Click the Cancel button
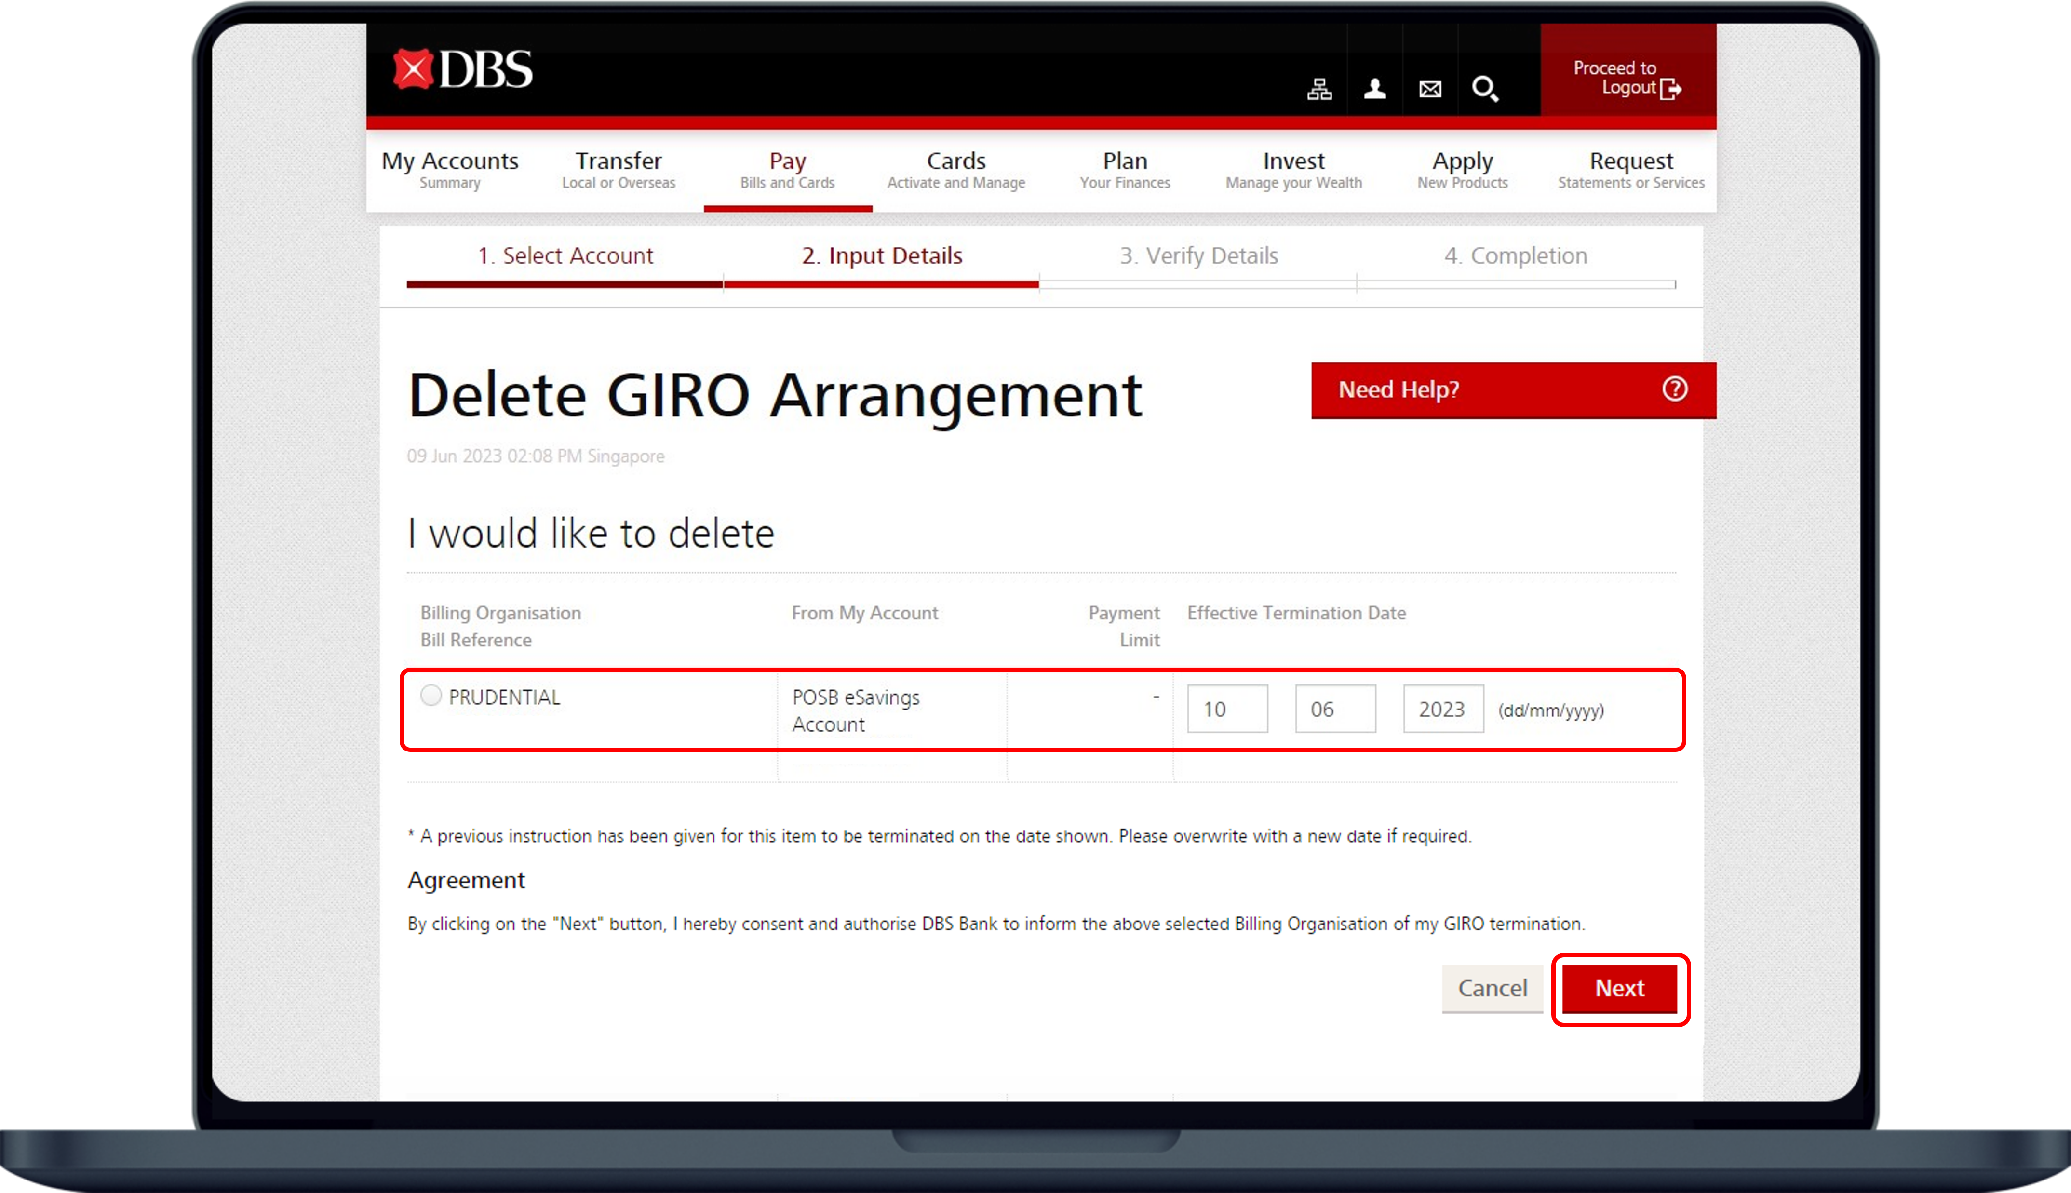The image size is (2071, 1193). tap(1492, 988)
